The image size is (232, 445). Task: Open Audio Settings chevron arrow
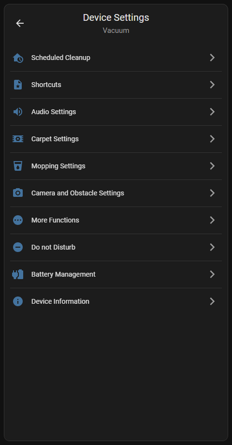tap(212, 112)
